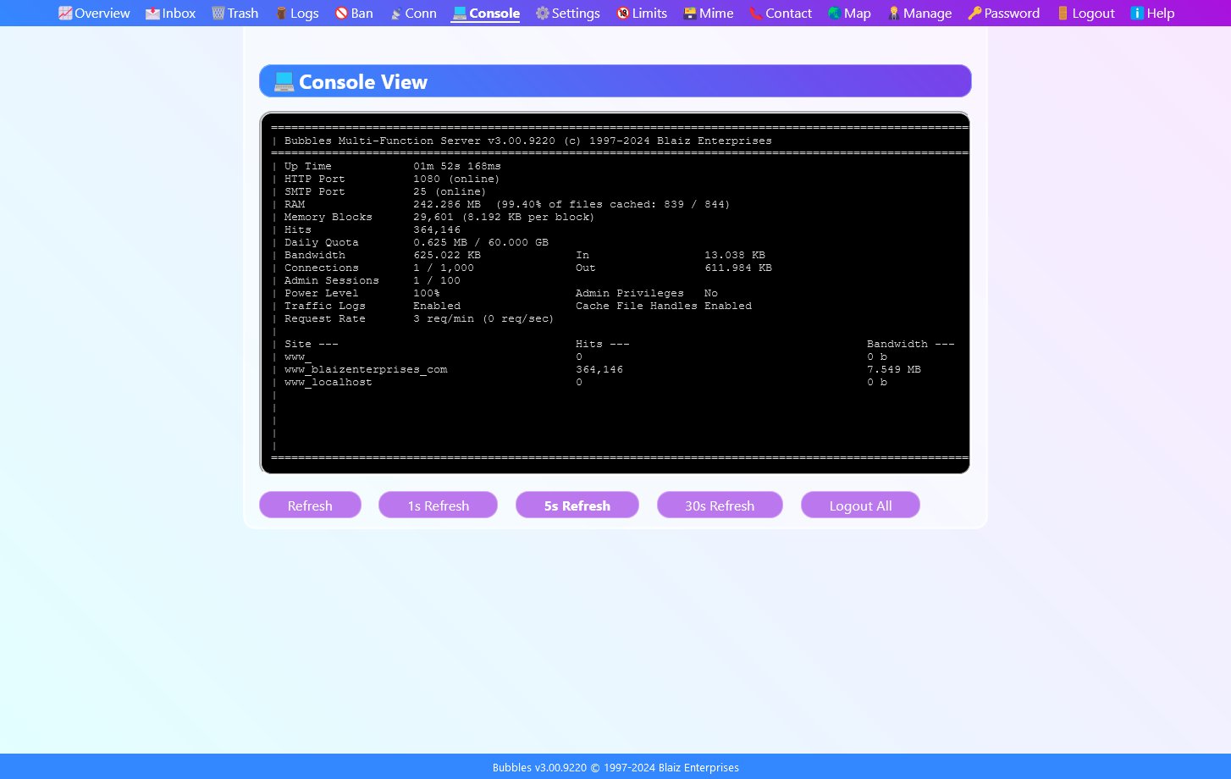
Task: Open the Overview page
Action: (x=94, y=14)
